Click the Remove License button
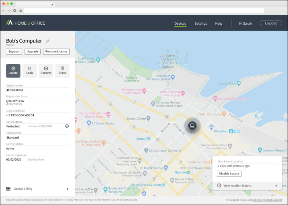Viewport: 288px width, 205px height. pos(57,51)
